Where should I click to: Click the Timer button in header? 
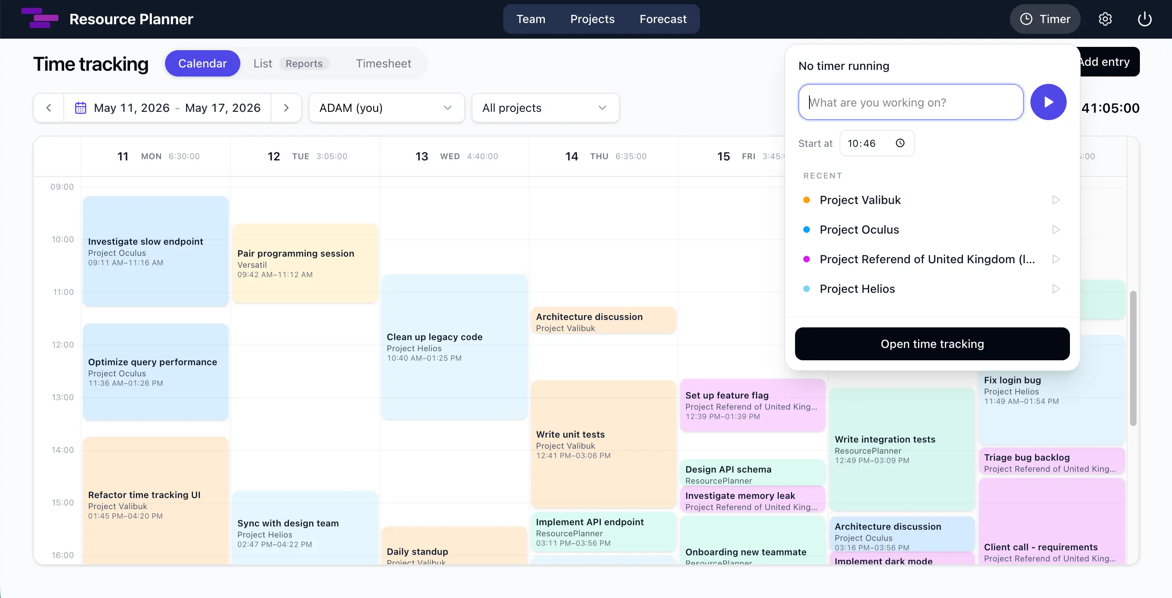[x=1045, y=19]
